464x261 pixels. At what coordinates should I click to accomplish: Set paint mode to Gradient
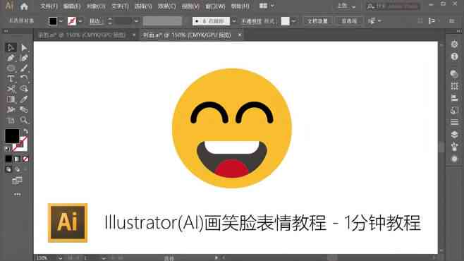coord(17,159)
